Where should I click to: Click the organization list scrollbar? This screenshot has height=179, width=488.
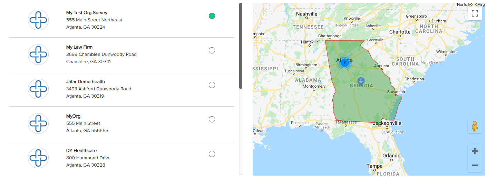(x=241, y=46)
